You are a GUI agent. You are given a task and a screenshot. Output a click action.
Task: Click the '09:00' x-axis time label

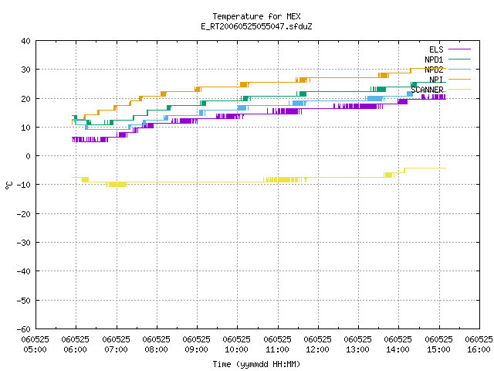[x=197, y=349]
